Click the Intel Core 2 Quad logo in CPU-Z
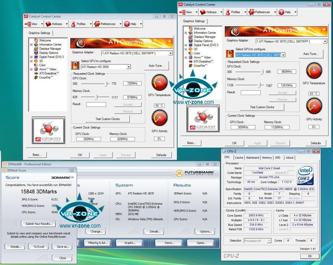Viewport: 333px width, 265px height. 305,175
